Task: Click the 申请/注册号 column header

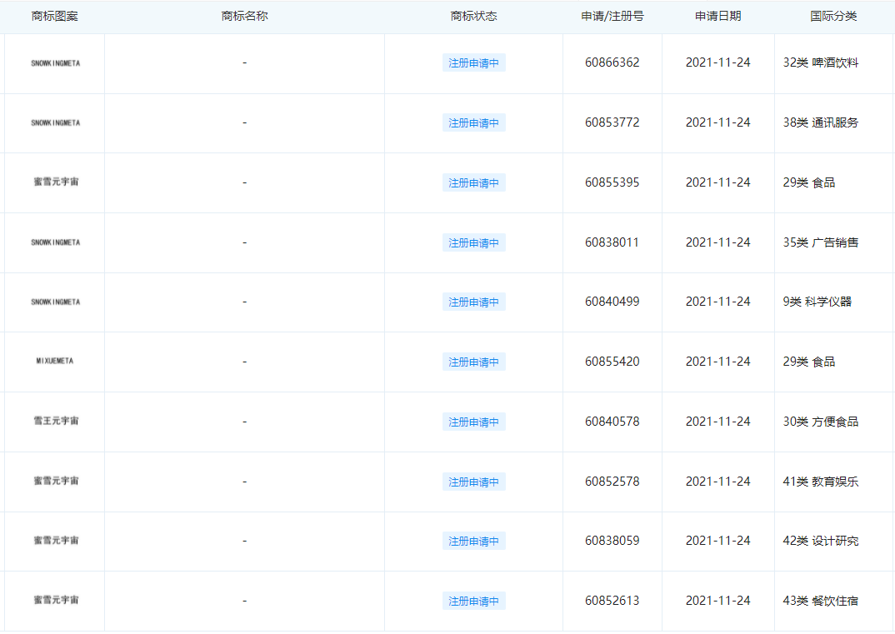Action: pos(612,17)
